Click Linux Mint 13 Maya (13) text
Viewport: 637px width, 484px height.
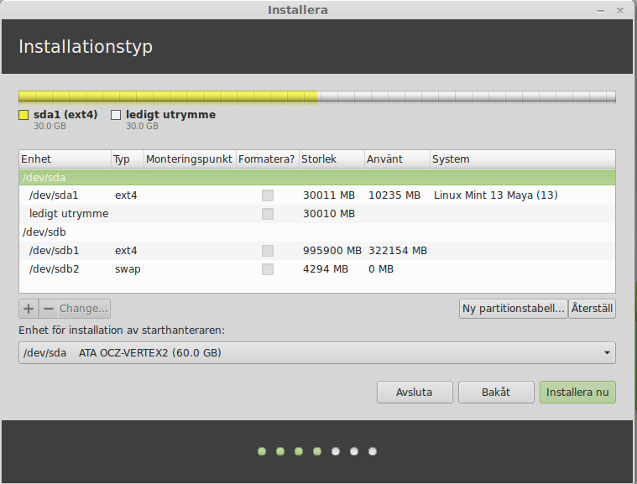coord(496,195)
